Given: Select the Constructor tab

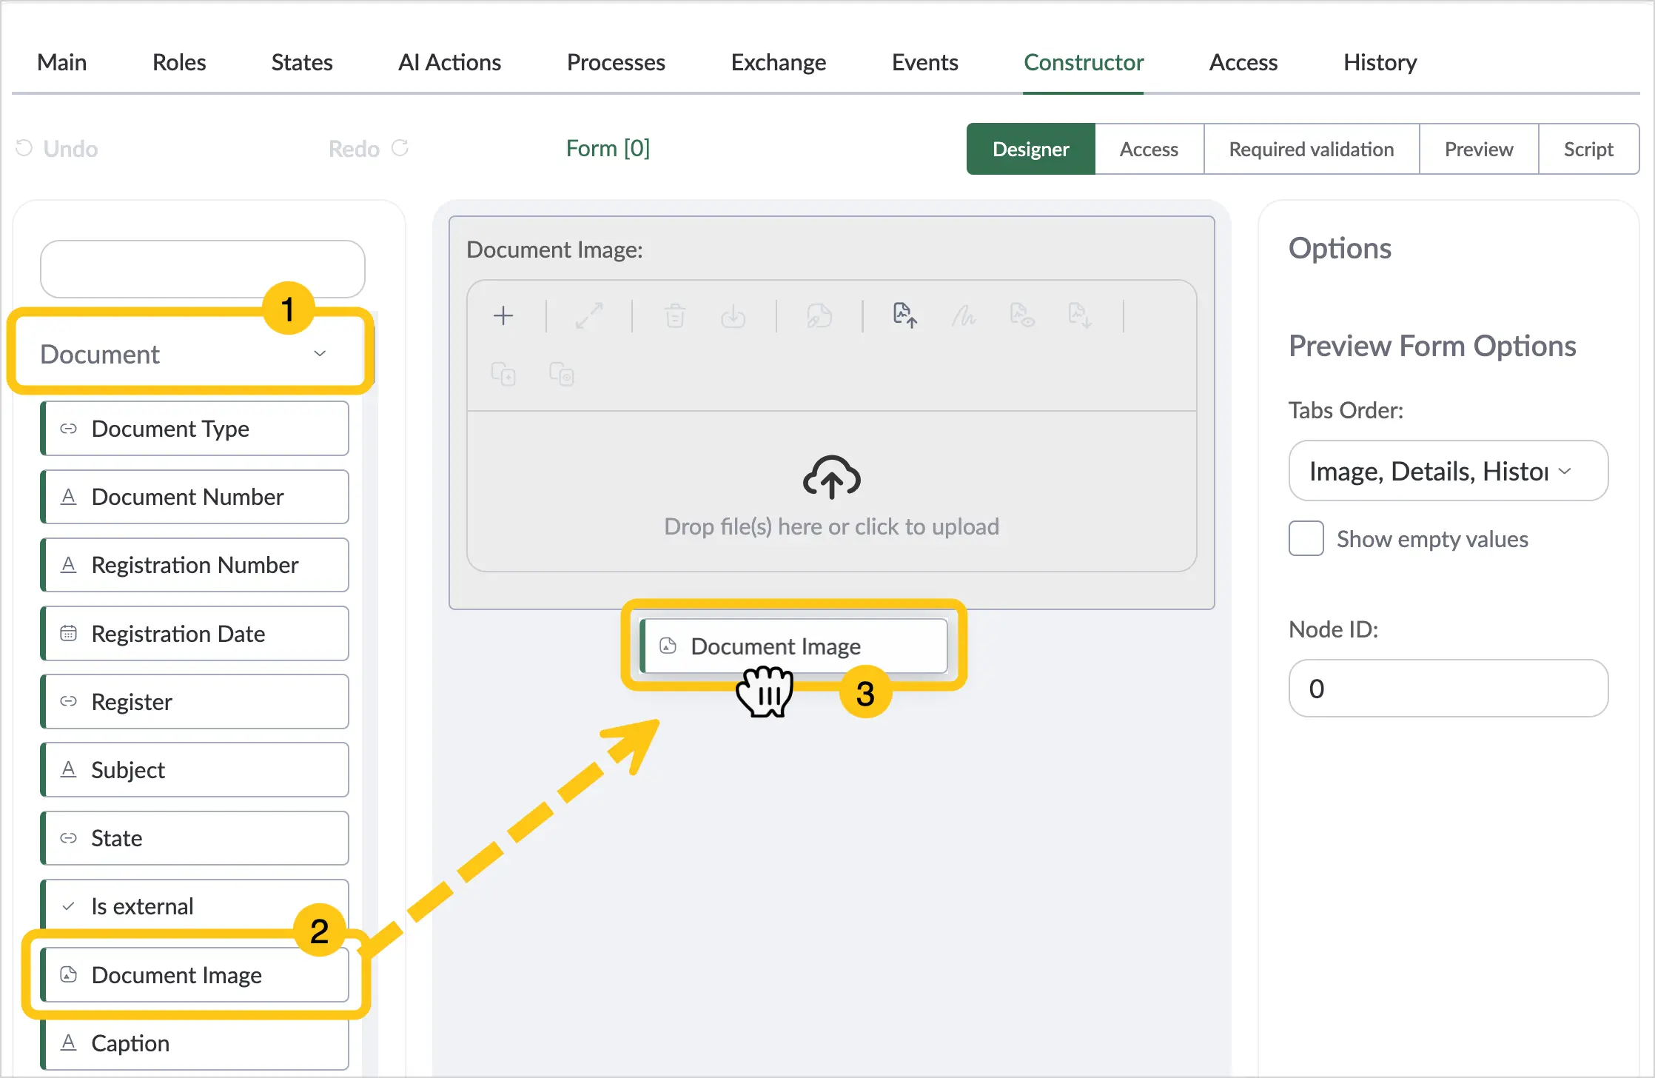Looking at the screenshot, I should [1084, 62].
